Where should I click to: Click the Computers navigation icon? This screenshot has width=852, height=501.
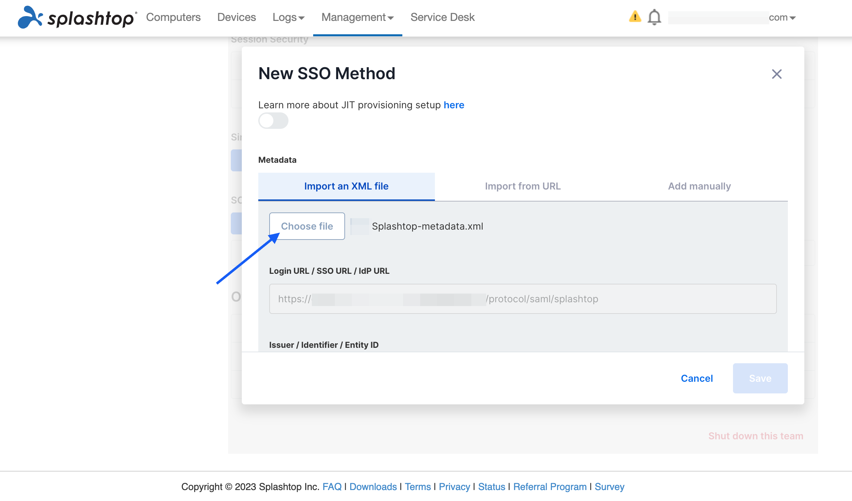(173, 17)
